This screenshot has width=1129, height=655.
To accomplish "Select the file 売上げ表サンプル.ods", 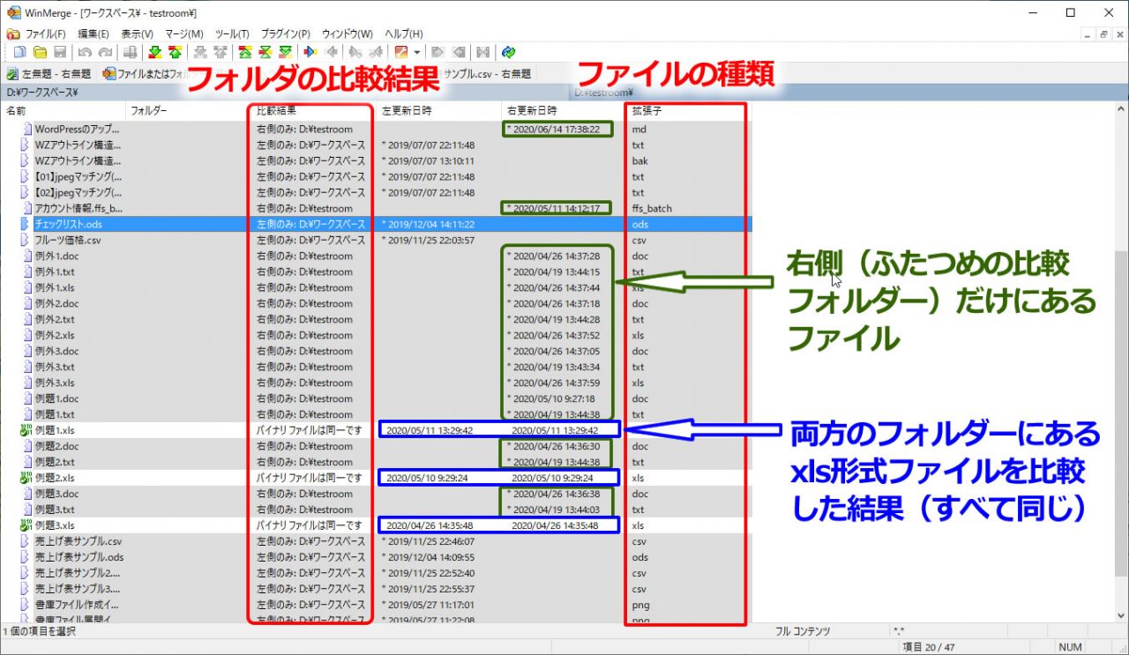I will click(79, 557).
